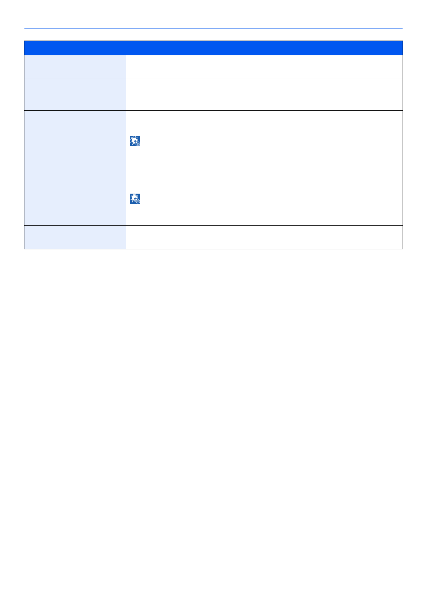Click the white strip between blue rule and table header
Screen dimensions: 427x605
tap(213, 34)
